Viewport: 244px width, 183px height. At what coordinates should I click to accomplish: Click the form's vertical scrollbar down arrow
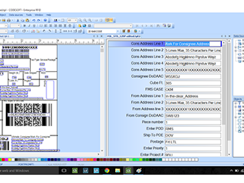tap(229, 155)
